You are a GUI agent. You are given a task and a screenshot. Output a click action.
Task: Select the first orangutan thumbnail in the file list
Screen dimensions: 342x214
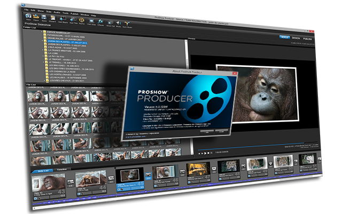coord(37,96)
